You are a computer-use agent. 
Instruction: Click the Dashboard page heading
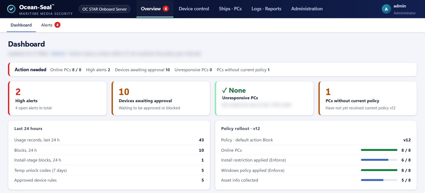pos(27,44)
